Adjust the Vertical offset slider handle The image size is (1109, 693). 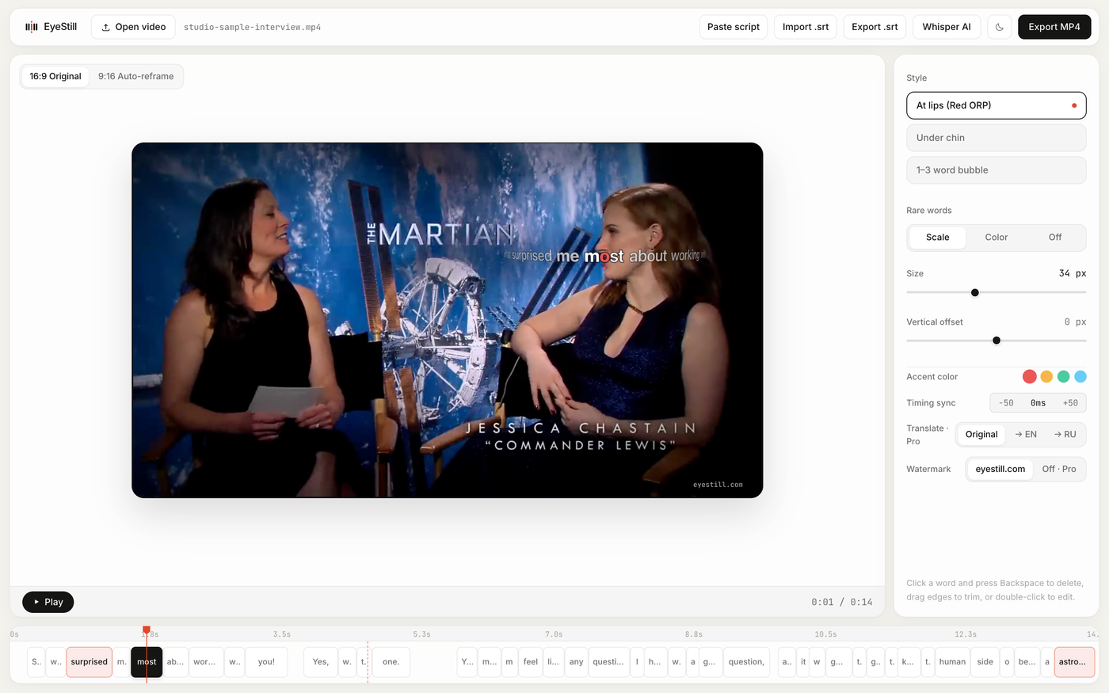pyautogui.click(x=997, y=341)
